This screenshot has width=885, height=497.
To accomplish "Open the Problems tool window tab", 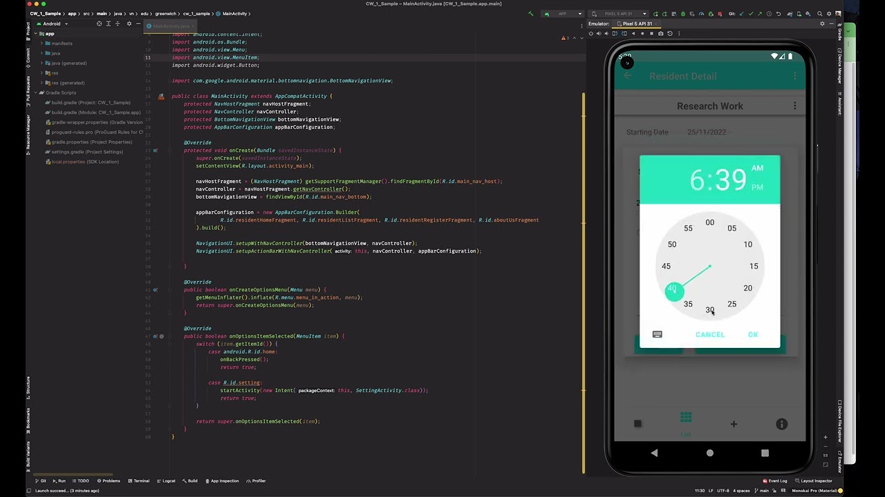I will click(x=108, y=480).
